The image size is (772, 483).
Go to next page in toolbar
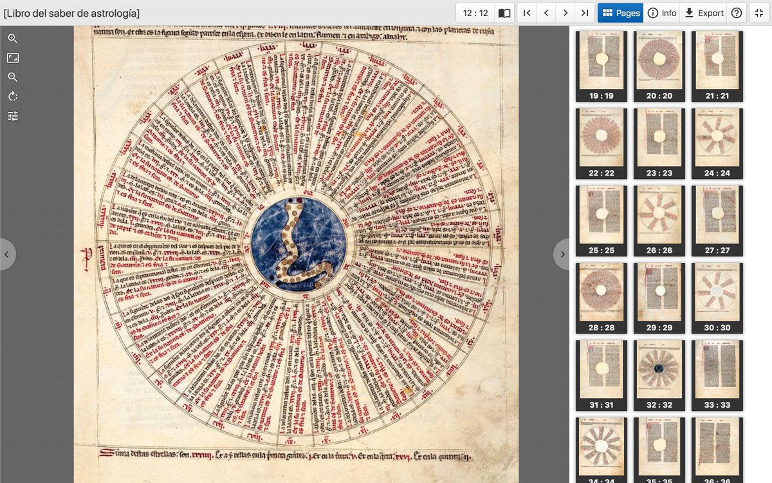coord(565,13)
